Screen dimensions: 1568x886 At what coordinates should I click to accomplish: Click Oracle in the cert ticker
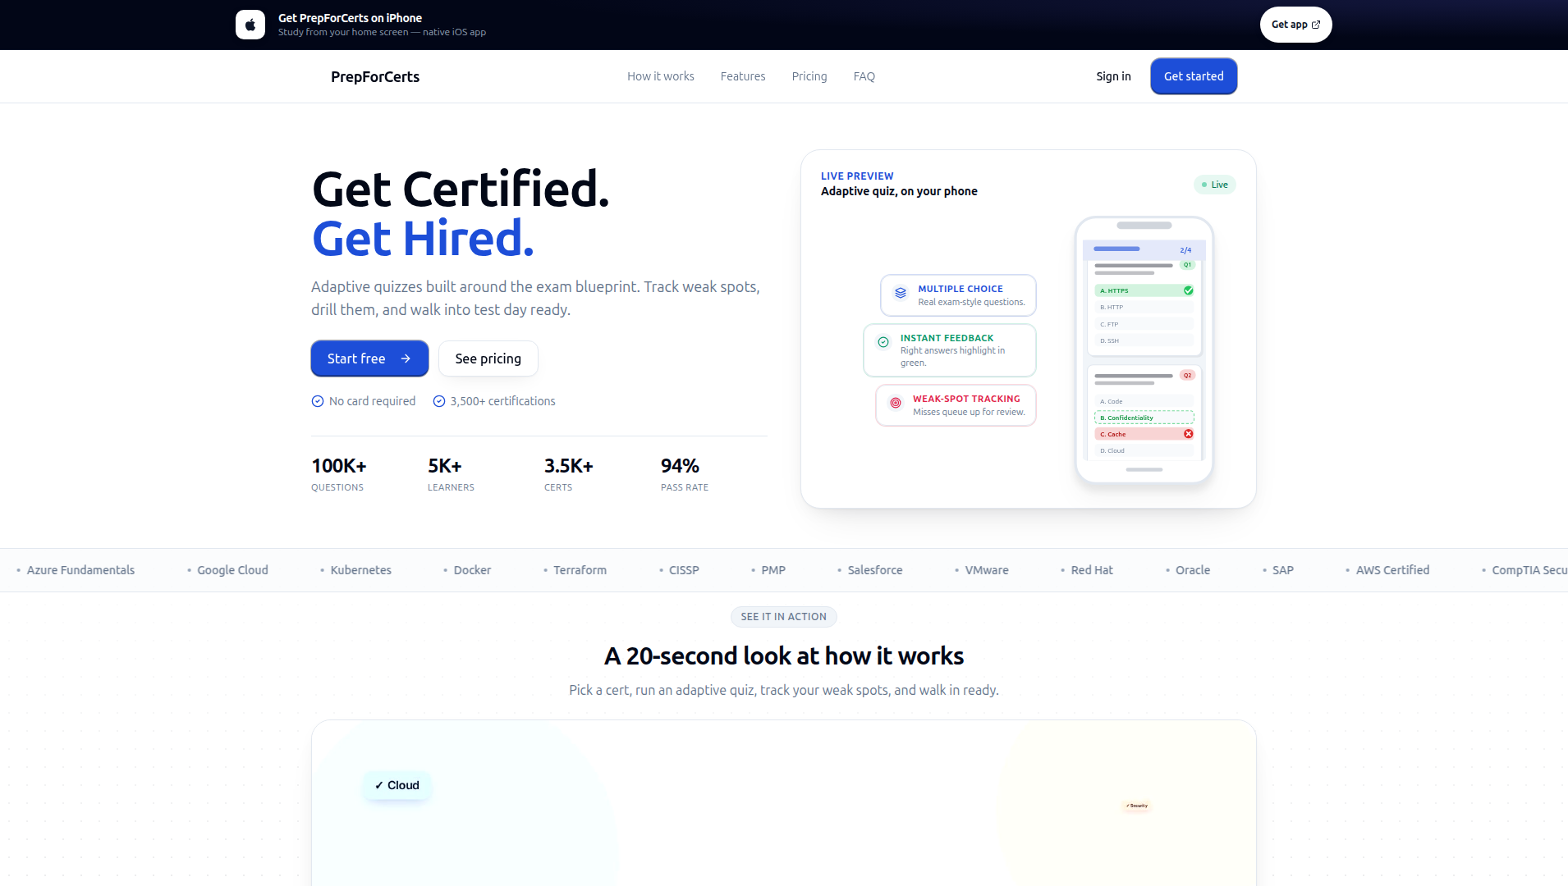[1193, 570]
